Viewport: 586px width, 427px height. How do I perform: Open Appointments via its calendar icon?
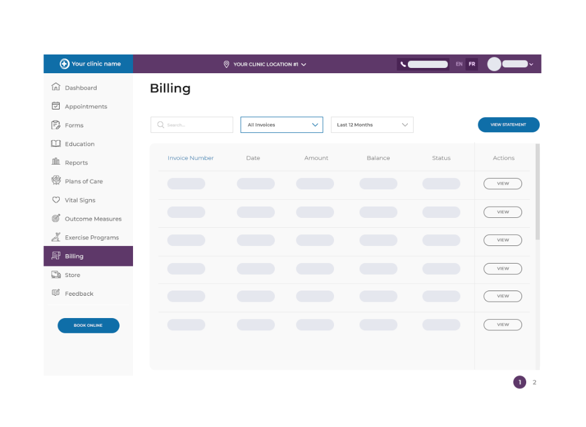pos(54,106)
